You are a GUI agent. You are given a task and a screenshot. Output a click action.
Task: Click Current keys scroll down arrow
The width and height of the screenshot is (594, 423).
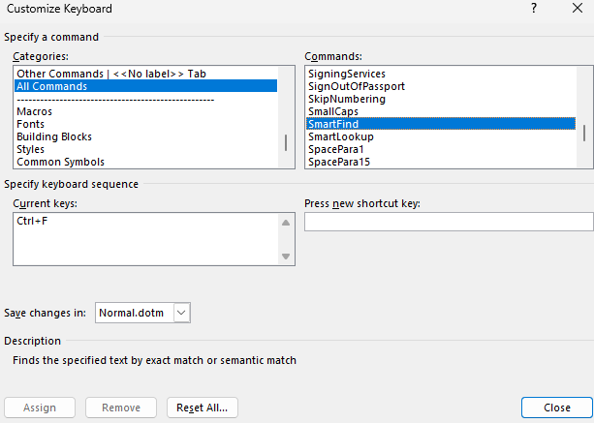tap(286, 256)
